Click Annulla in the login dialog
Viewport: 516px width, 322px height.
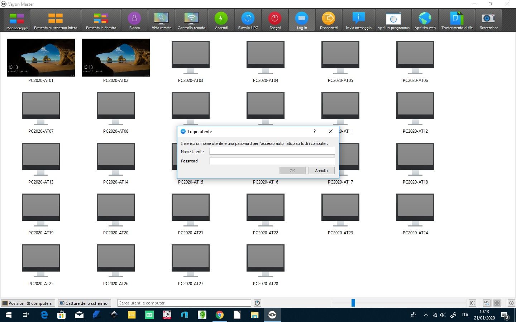321,171
